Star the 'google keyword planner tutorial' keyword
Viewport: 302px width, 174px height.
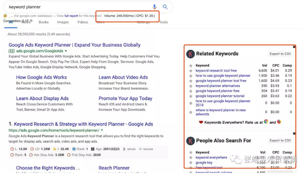(x=191, y=96)
